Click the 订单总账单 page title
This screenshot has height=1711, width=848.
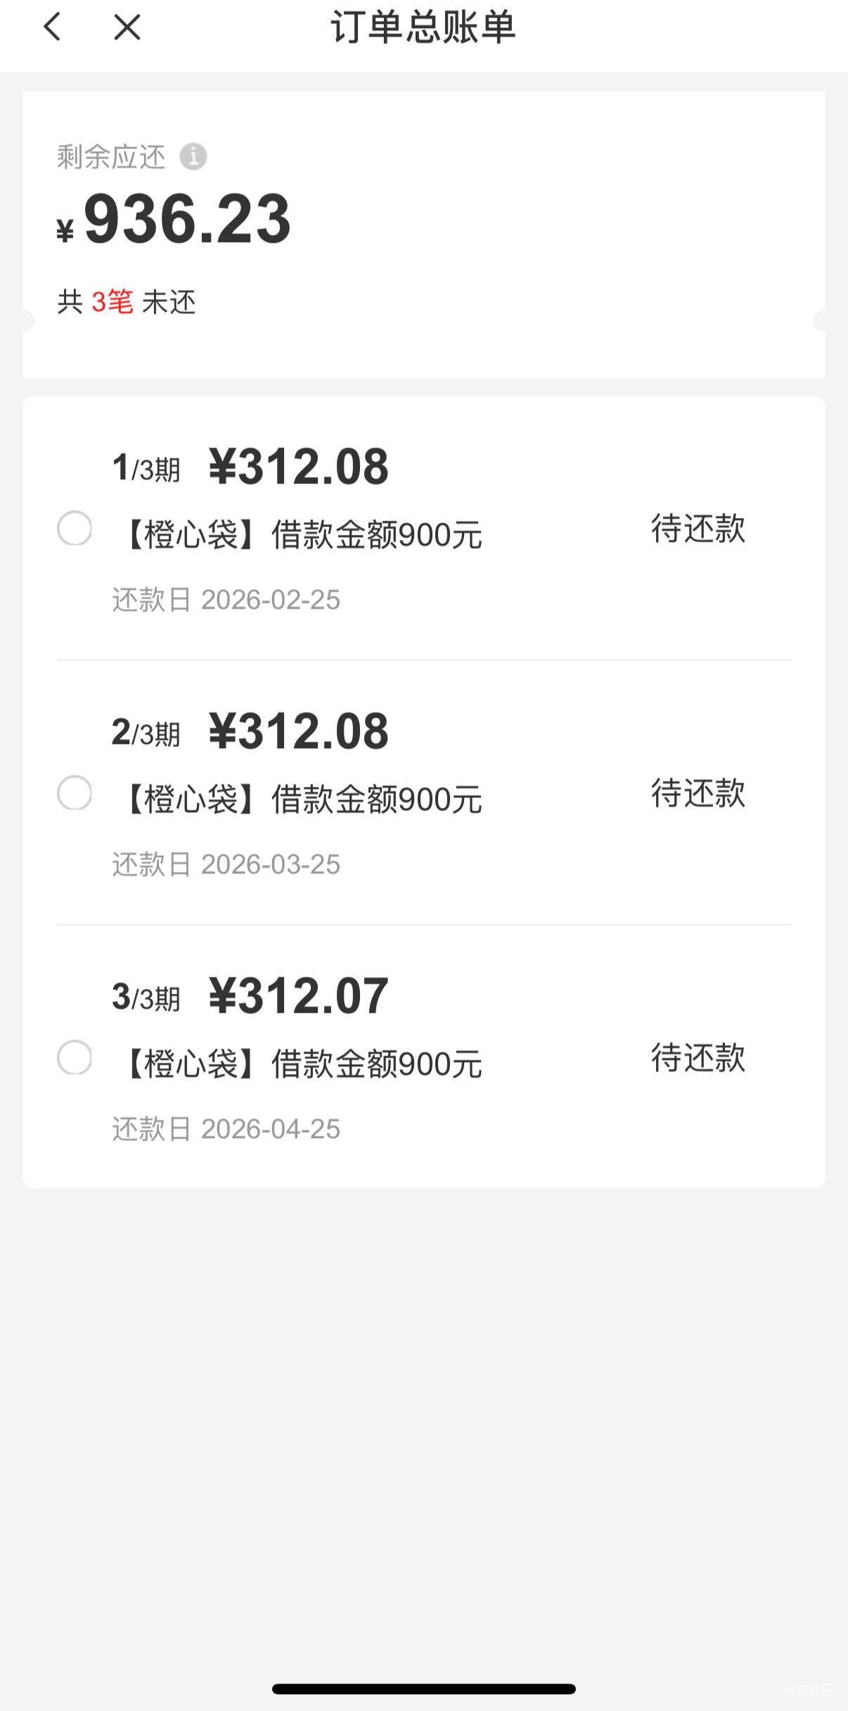(x=423, y=27)
